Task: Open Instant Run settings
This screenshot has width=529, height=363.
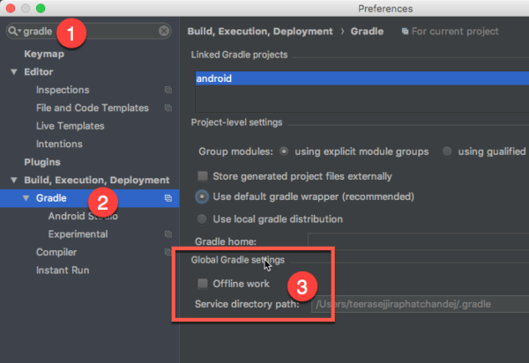Action: point(63,270)
